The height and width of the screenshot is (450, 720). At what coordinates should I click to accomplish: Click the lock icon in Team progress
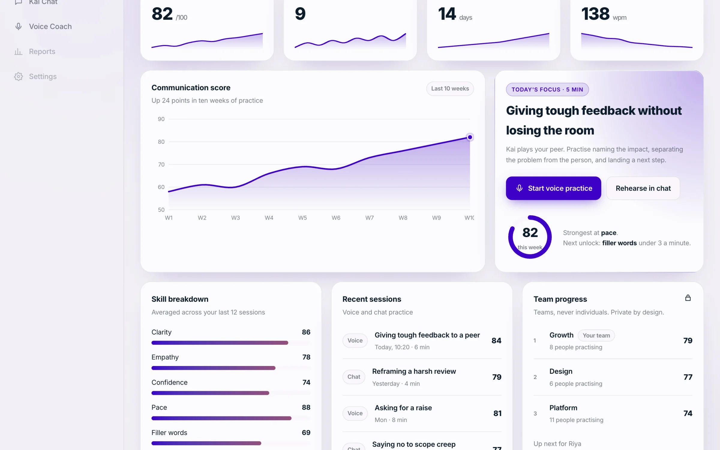[688, 298]
